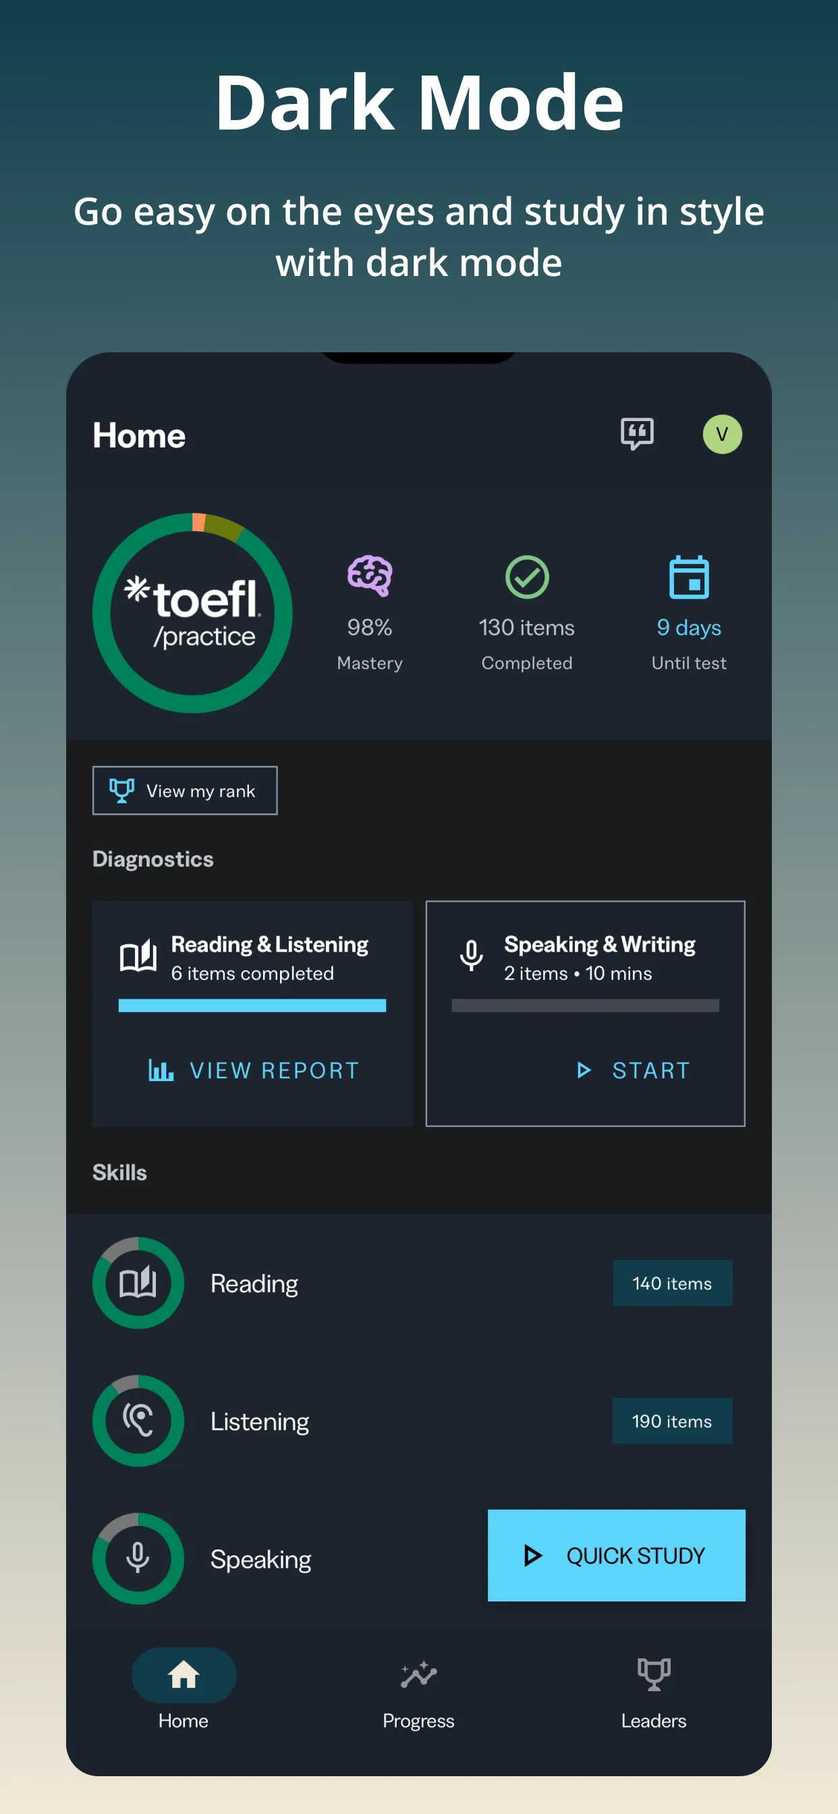Switch to the Leaders tab label

point(654,1720)
